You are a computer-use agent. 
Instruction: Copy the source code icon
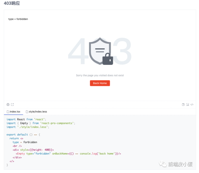[x=183, y=105]
